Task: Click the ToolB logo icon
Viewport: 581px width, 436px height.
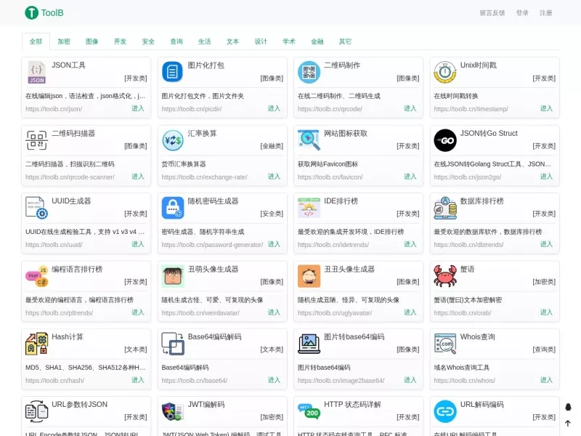Action: pyautogui.click(x=31, y=12)
